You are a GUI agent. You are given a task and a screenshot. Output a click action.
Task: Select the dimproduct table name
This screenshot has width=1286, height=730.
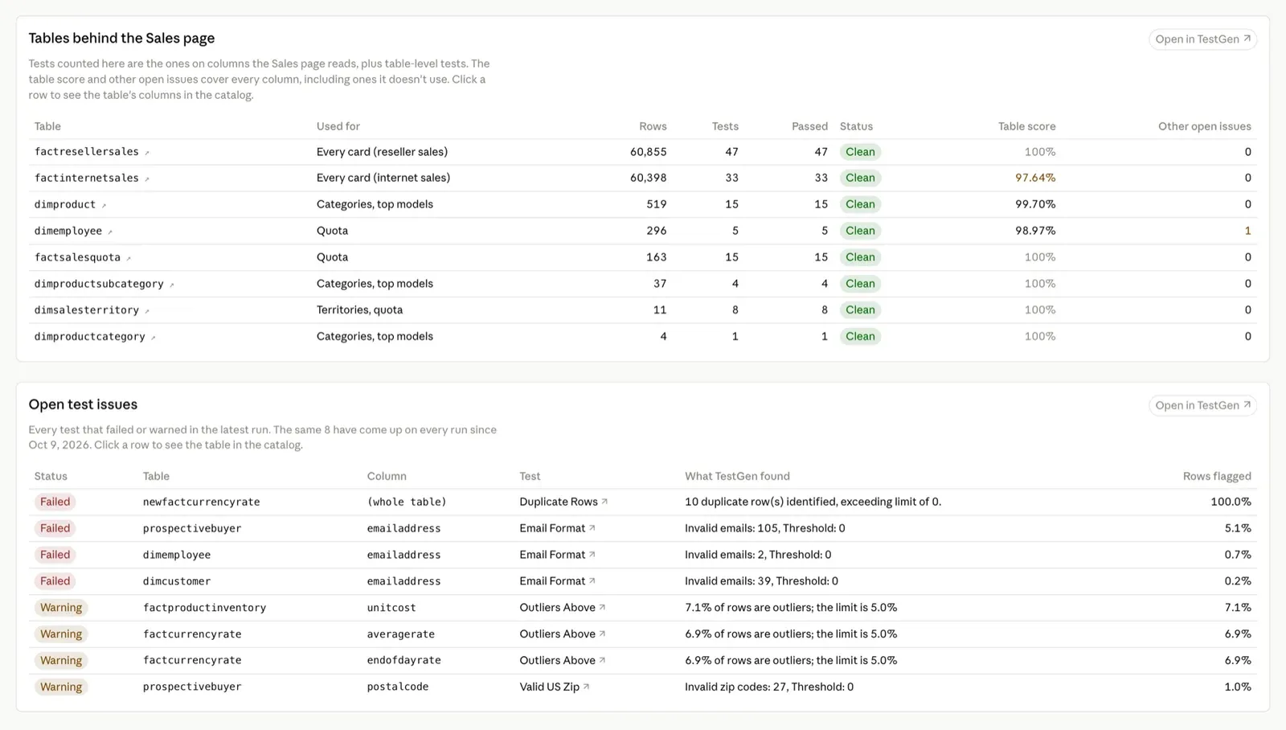pos(65,204)
